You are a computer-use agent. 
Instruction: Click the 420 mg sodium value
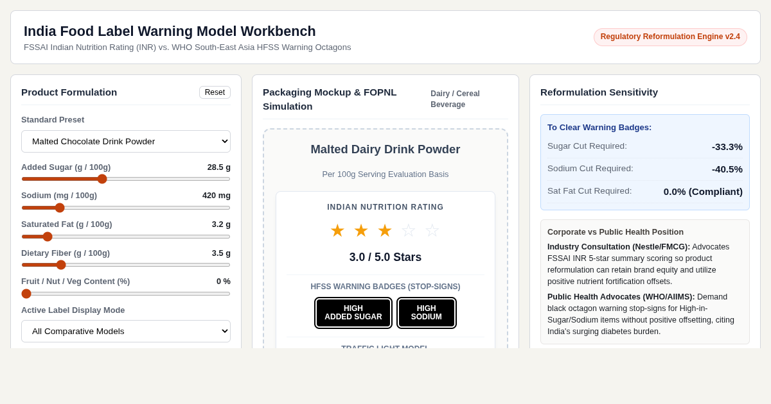(217, 196)
